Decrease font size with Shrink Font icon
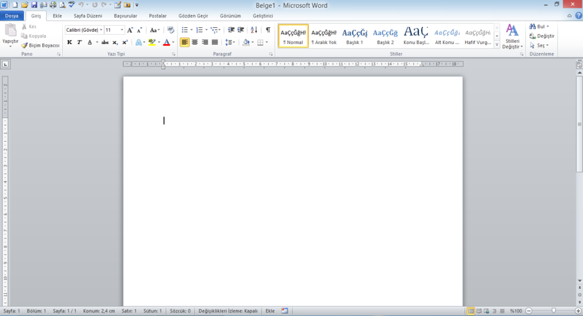 (x=139, y=30)
